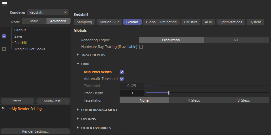Click the Trace Depth slider handle
This screenshot has width=271, height=135.
[x=169, y=93]
